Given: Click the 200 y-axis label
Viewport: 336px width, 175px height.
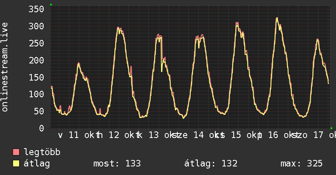Looking at the screenshot, I should [x=36, y=60].
